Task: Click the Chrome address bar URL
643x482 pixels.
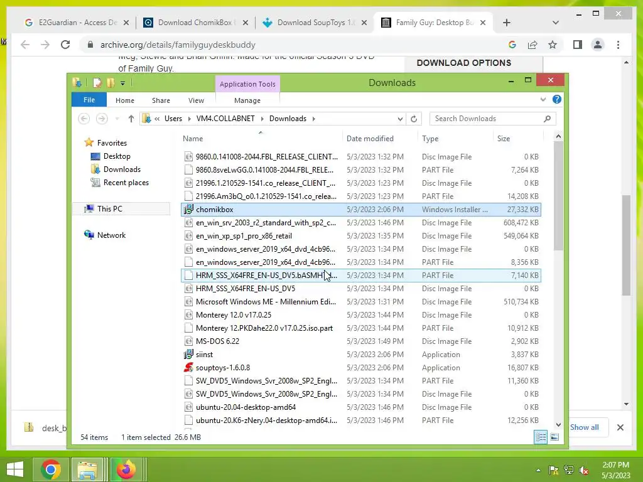Action: tap(178, 45)
